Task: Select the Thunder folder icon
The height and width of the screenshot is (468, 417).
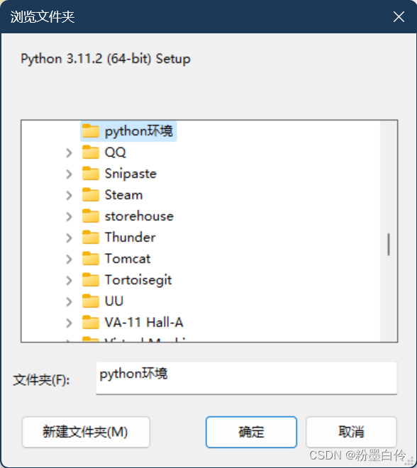Action: 91,238
